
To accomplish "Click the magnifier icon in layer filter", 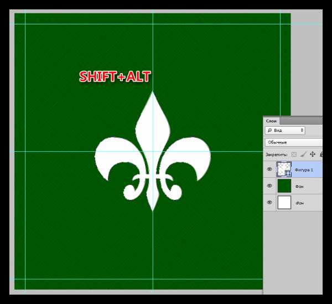I will (269, 130).
